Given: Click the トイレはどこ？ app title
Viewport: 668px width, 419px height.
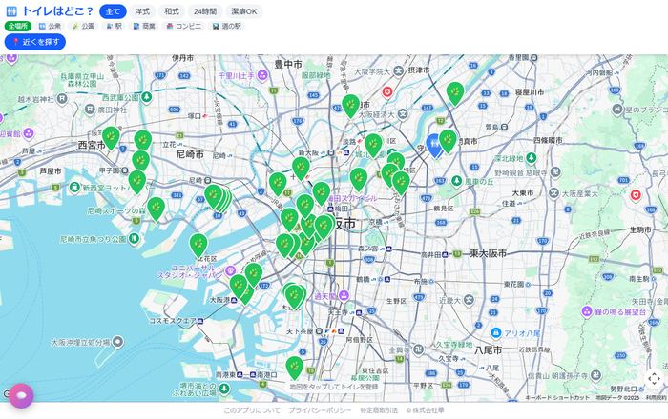Looking at the screenshot, I should point(58,11).
